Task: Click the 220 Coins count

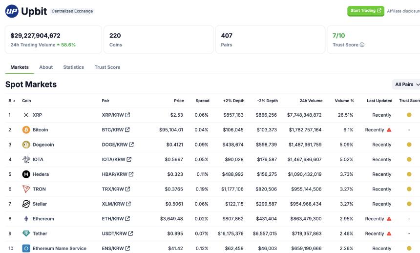Action: pos(115,36)
